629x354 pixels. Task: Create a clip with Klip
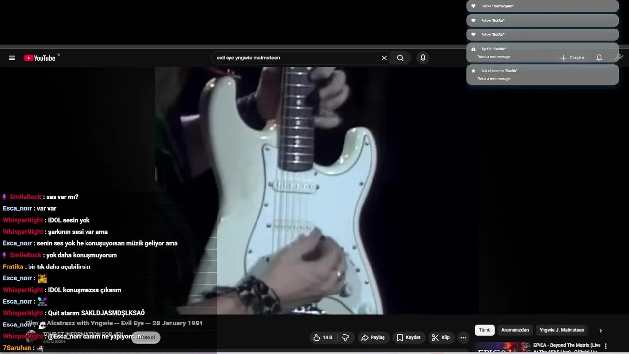click(x=441, y=338)
